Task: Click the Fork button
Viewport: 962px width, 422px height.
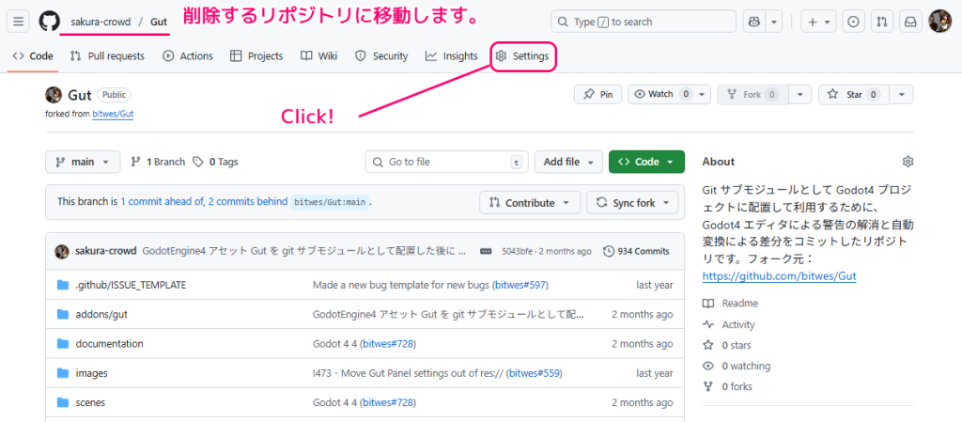Action: pyautogui.click(x=753, y=95)
